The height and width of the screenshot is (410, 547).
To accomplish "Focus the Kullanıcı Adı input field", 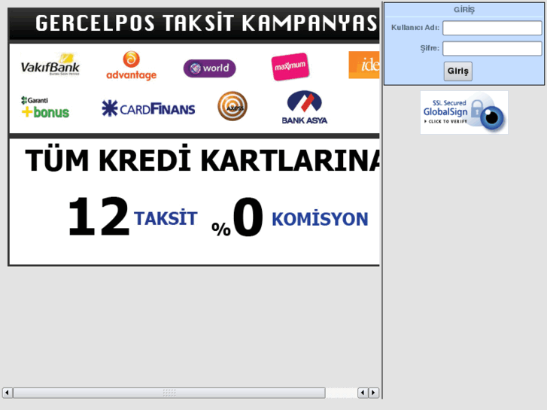I will 492,28.
